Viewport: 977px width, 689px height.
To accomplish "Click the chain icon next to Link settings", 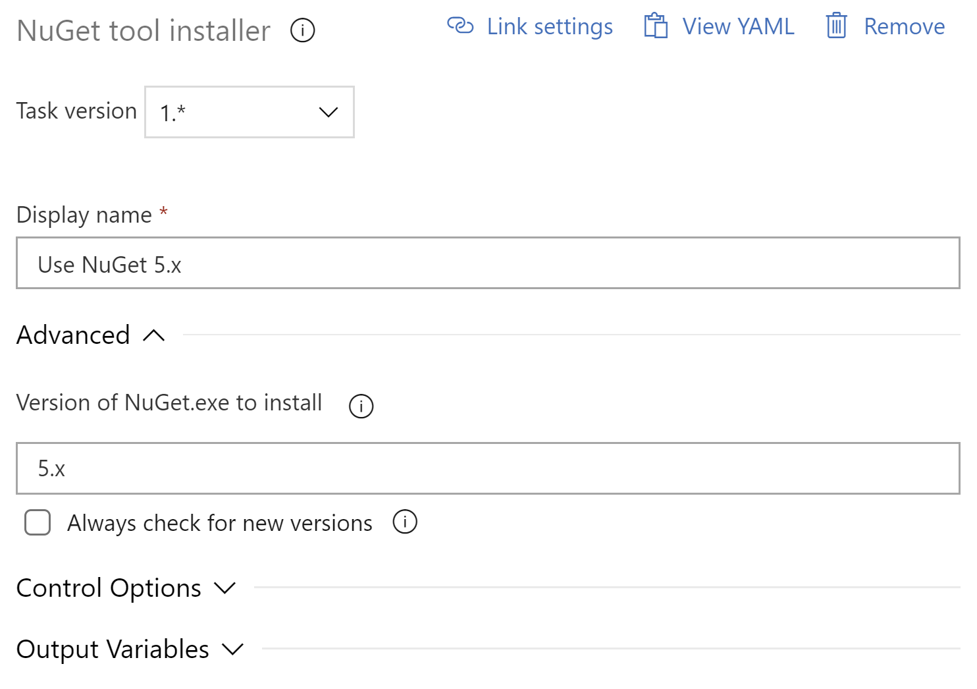I will click(461, 26).
